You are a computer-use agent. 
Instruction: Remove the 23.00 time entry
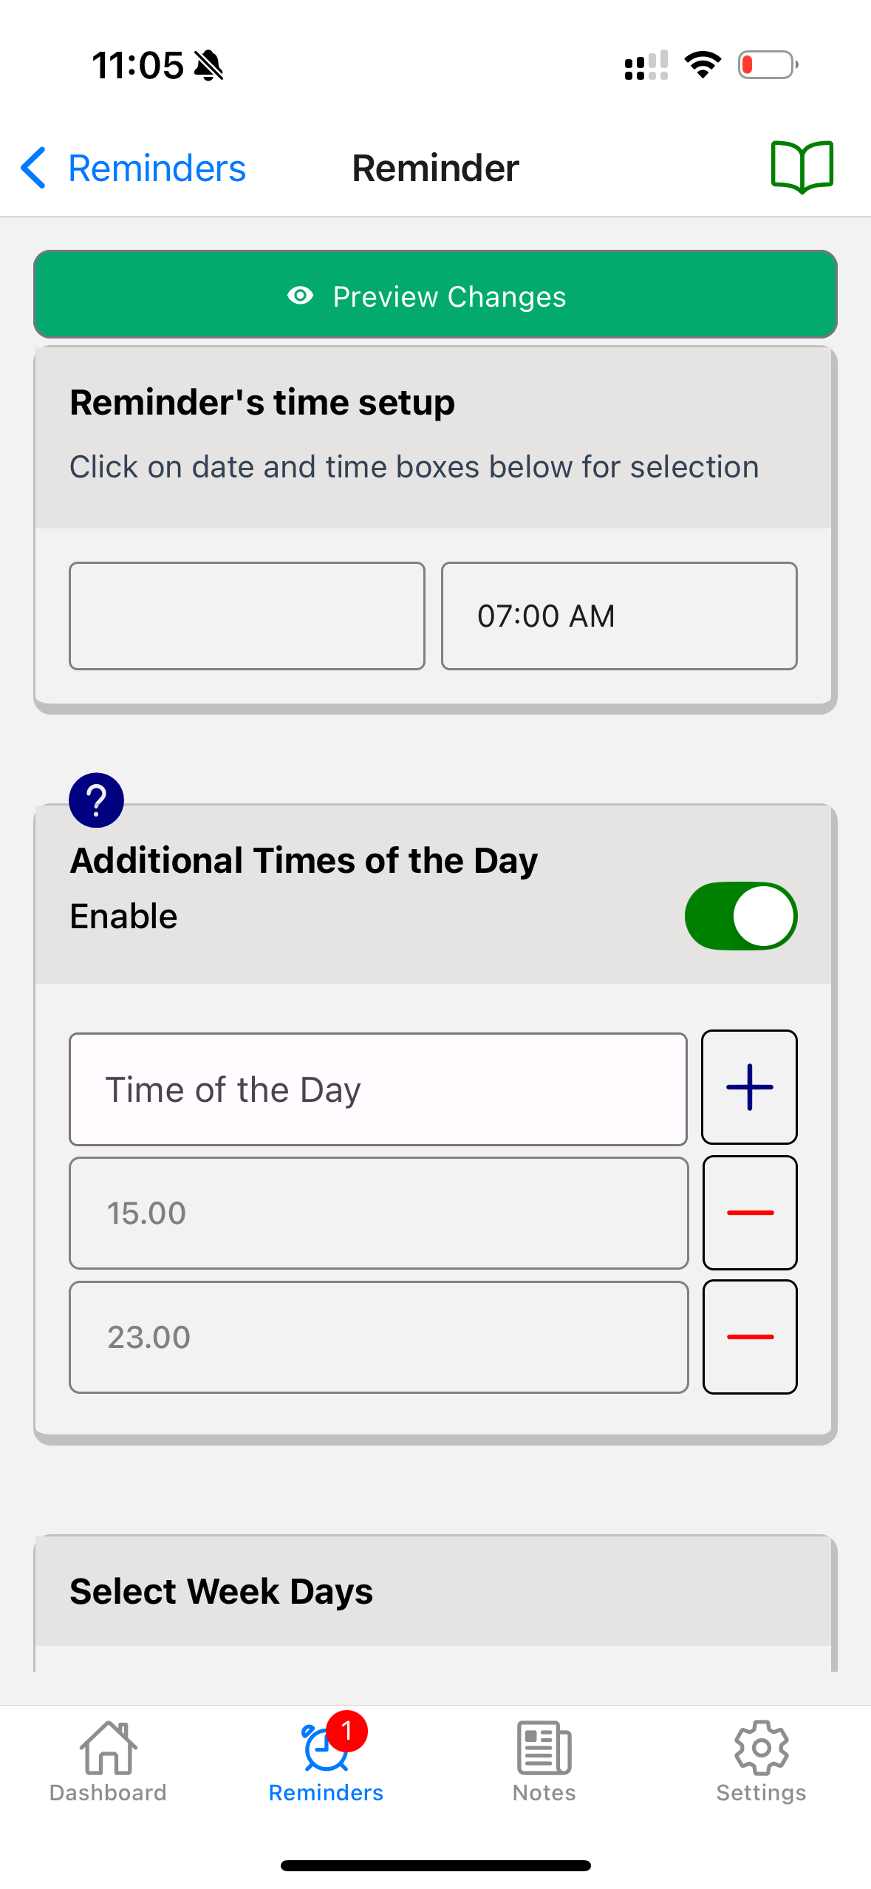[x=749, y=1337]
